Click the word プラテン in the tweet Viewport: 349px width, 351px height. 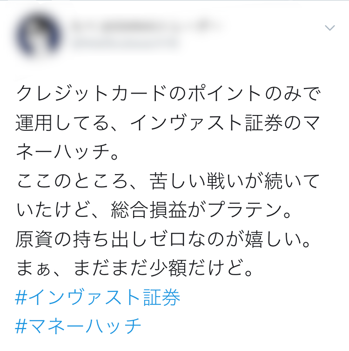pos(244,210)
